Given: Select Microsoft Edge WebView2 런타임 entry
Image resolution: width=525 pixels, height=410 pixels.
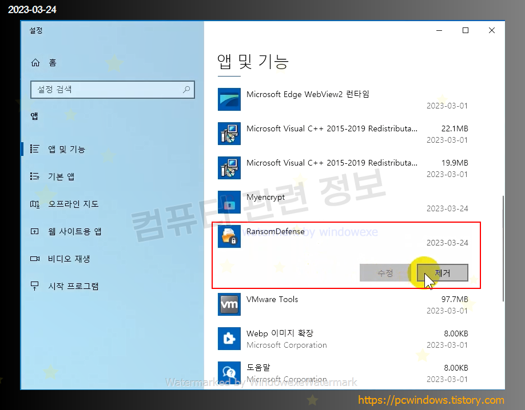Looking at the screenshot, I should [x=308, y=94].
